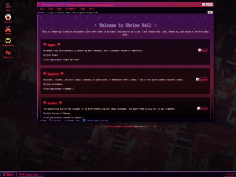Image resolution: width=236 pixels, height=177 pixels.
Task: Click the Start button on taskbar
Action: click(8, 174)
